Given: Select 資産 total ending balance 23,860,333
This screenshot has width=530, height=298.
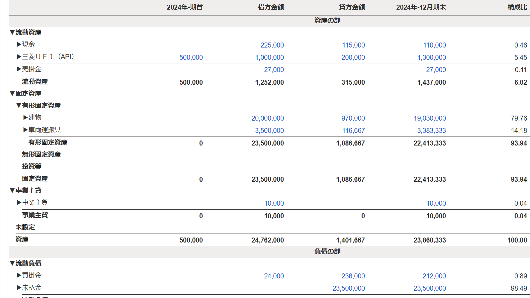Looking at the screenshot, I should point(430,240).
